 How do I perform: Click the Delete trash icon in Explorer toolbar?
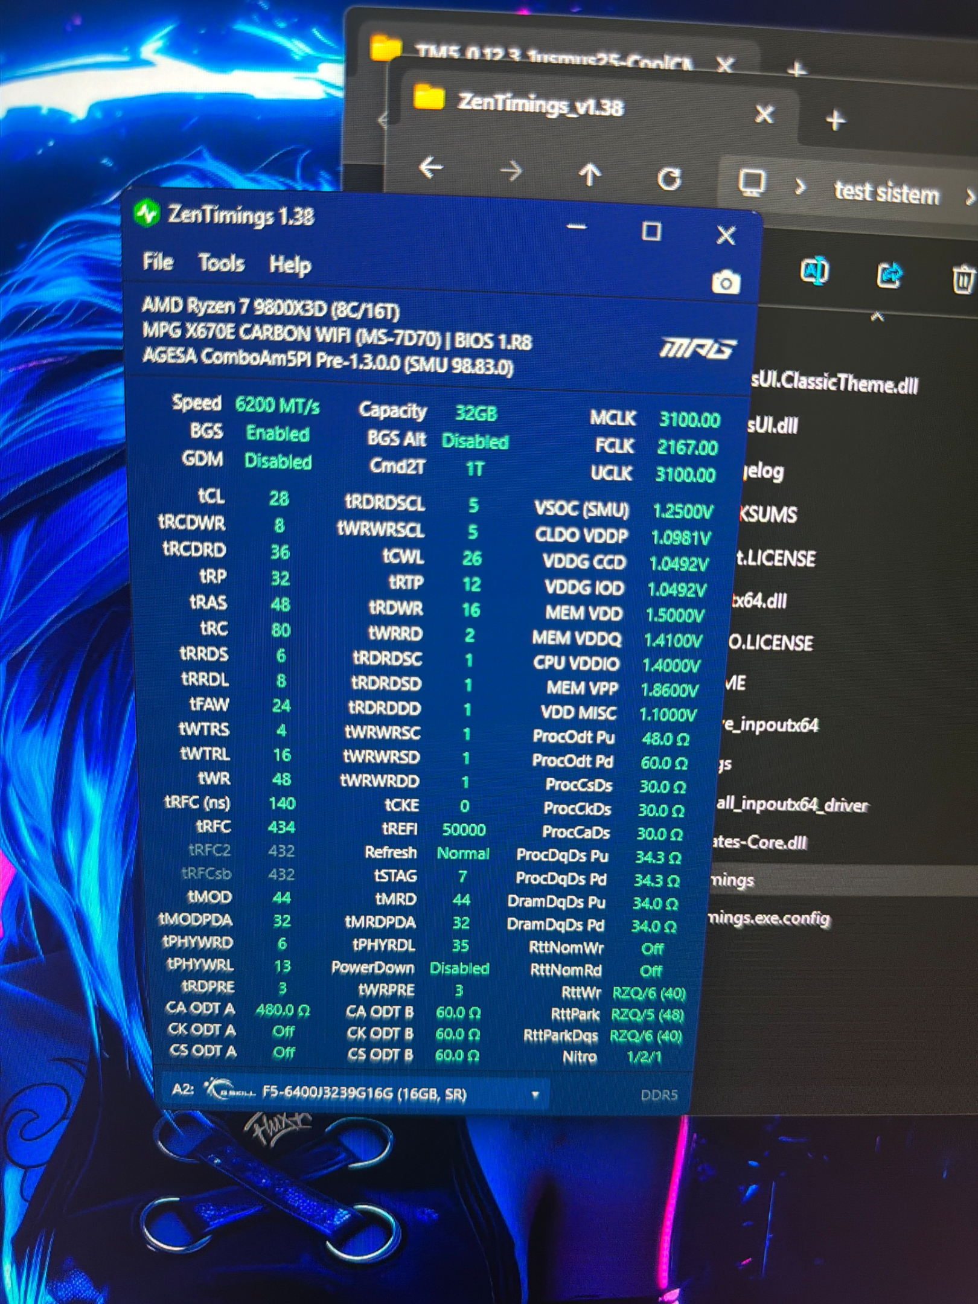964,279
